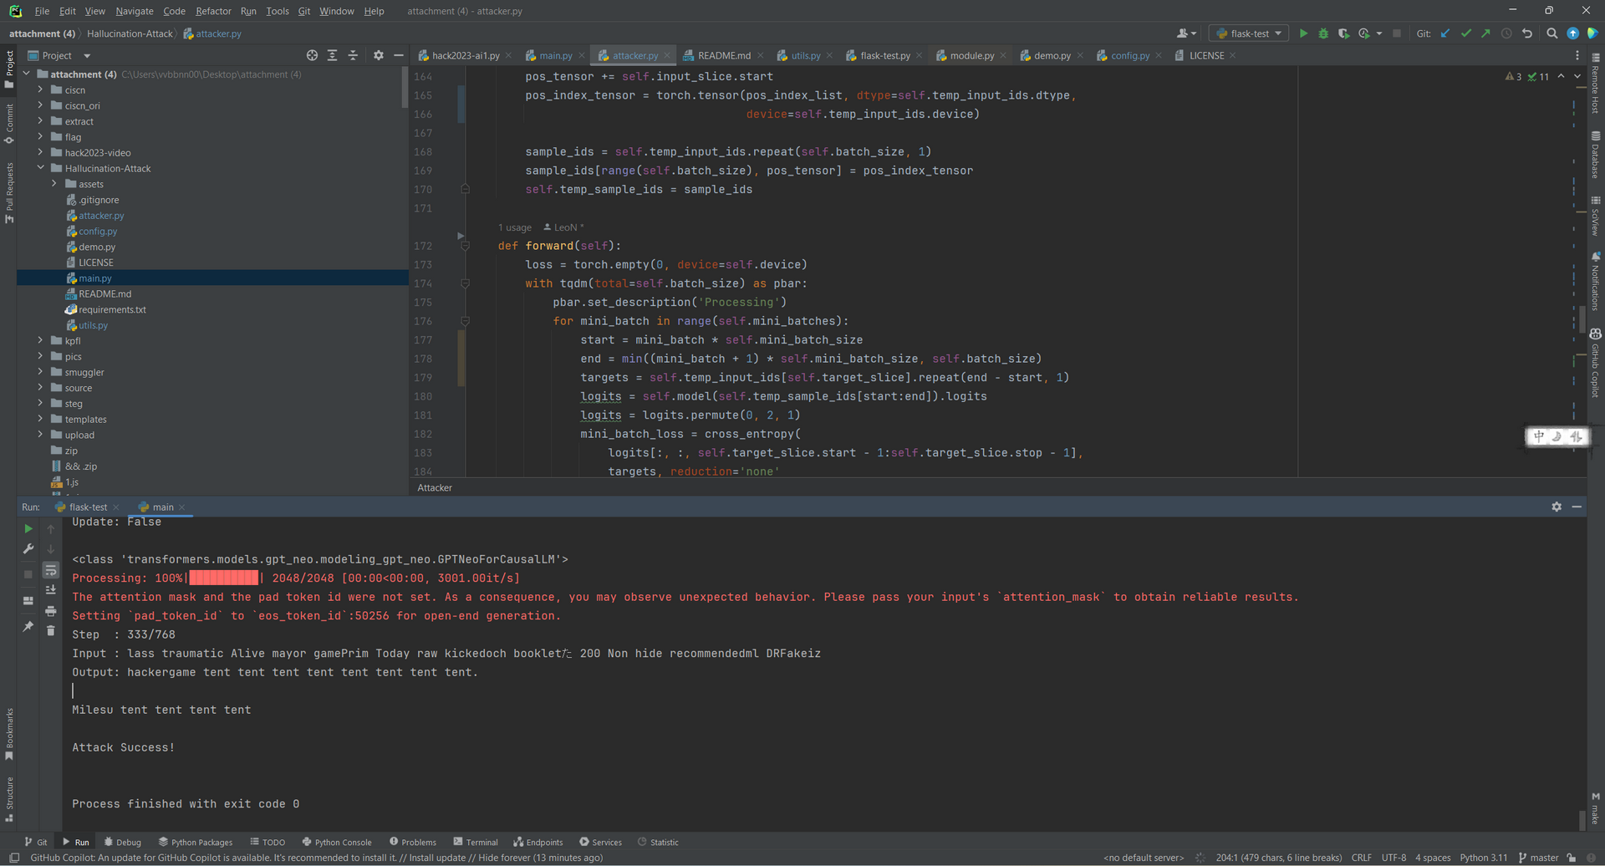Open Search Everywhere magnifier icon
The height and width of the screenshot is (866, 1605).
[x=1552, y=33]
